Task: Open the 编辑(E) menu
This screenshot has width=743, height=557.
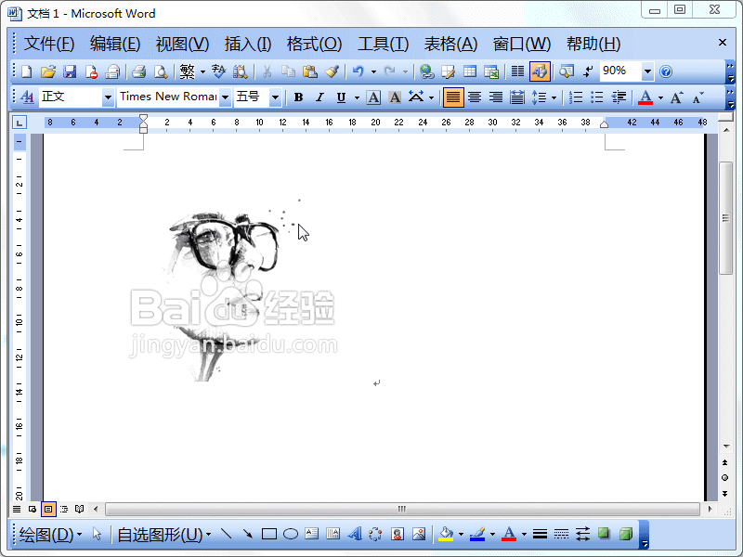Action: (115, 44)
